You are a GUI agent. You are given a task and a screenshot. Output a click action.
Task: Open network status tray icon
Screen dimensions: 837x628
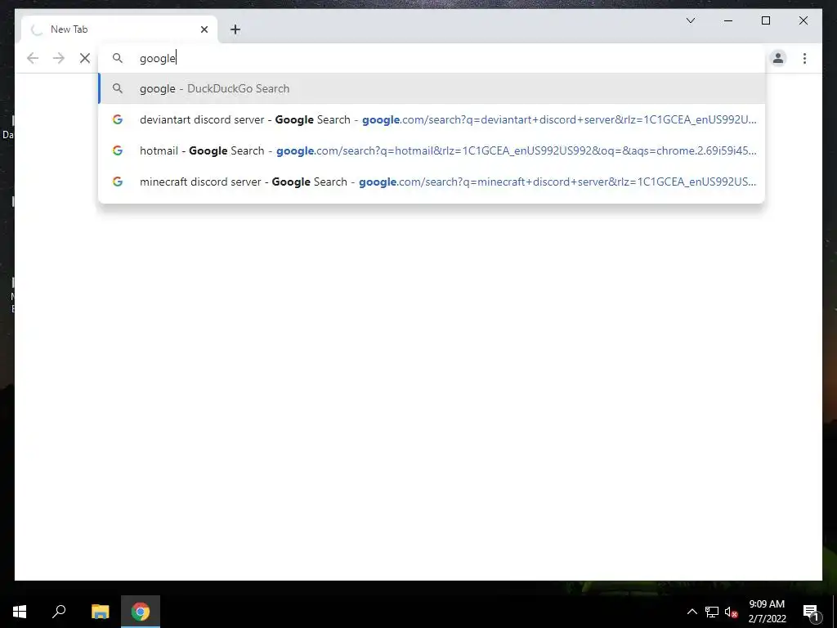(x=712, y=612)
